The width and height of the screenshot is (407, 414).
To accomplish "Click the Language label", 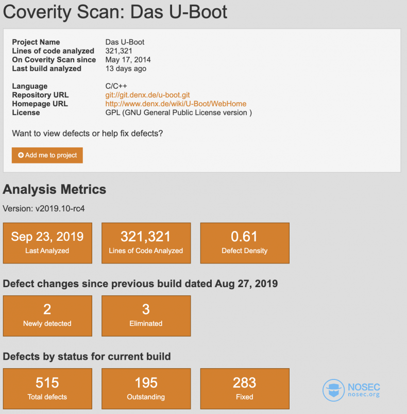I will tap(30, 86).
